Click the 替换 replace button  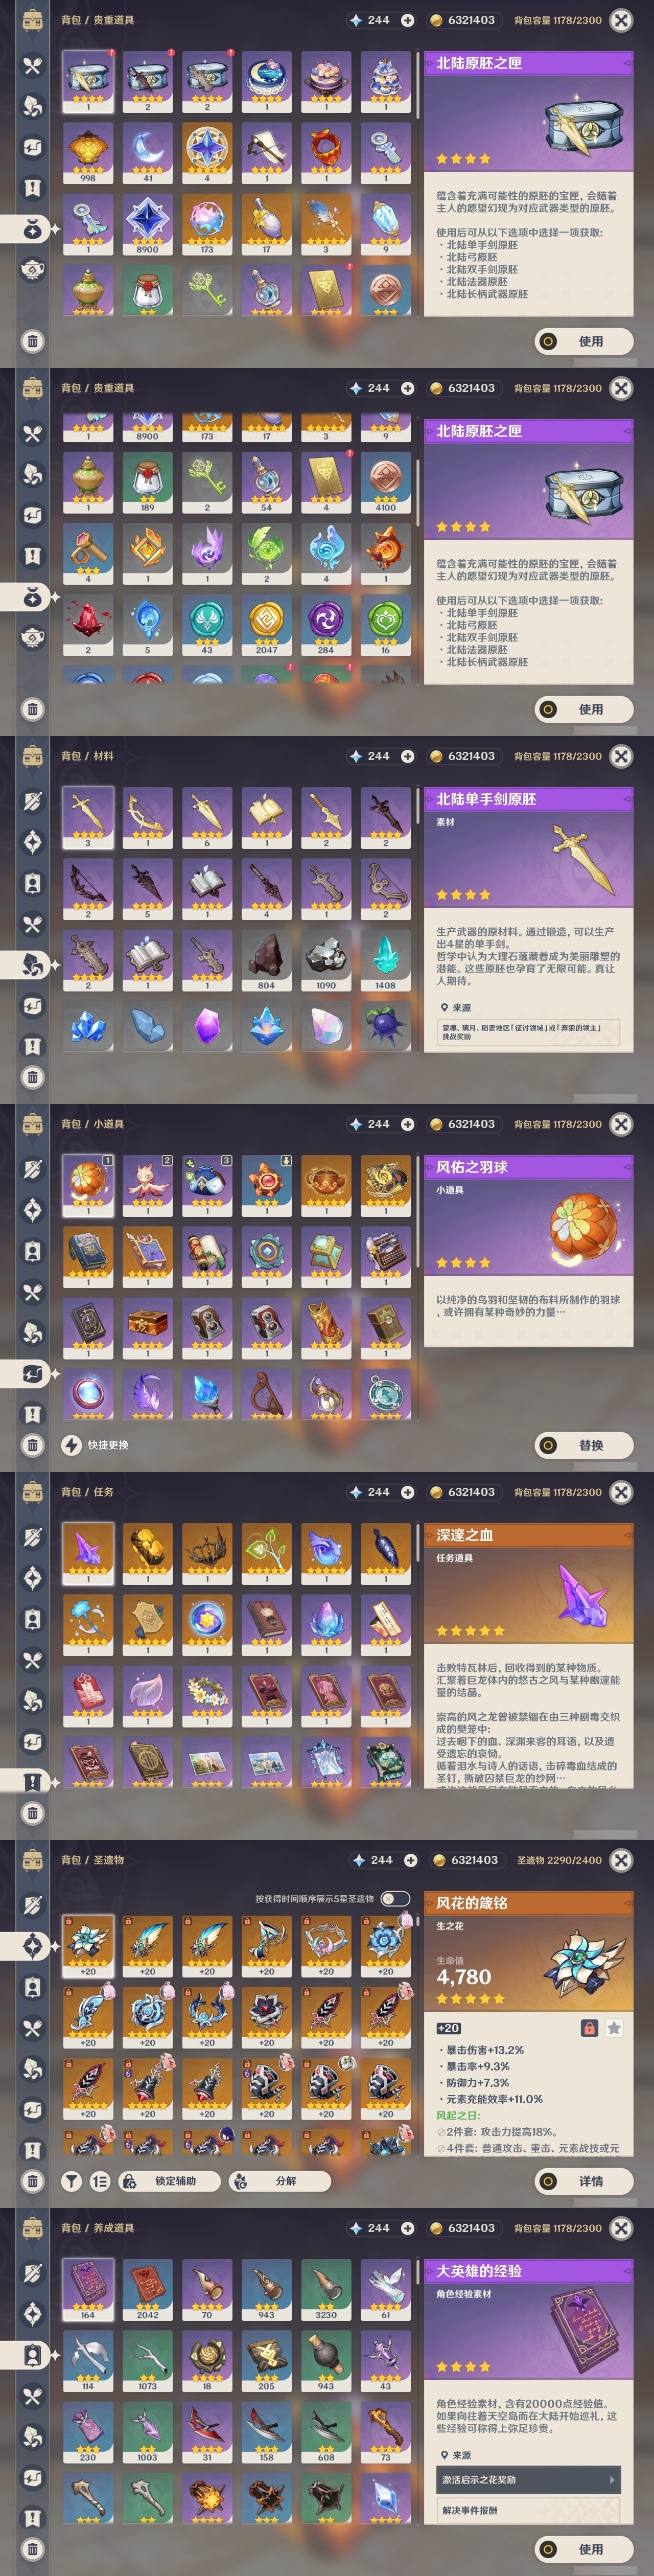click(584, 1445)
